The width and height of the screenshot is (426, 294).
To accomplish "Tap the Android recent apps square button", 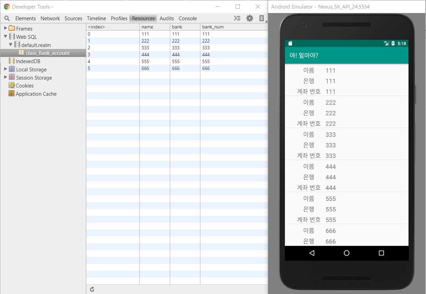I will coord(381,253).
